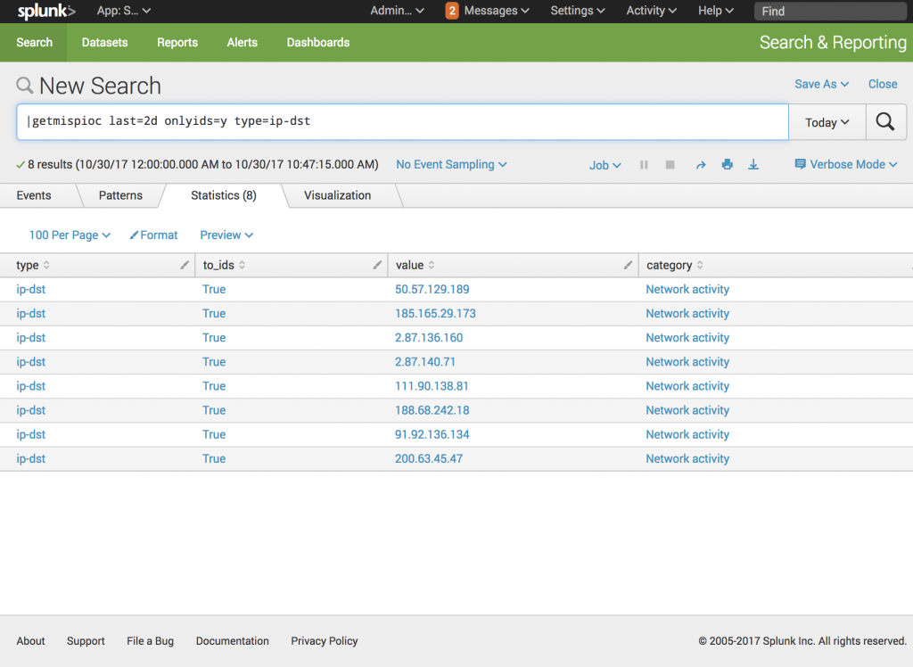
Task: Sort by the to_ids column
Action: pos(224,265)
